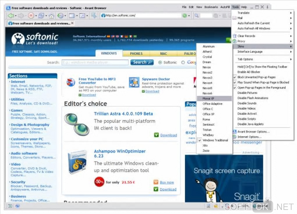Click the green Go button beside address bar
The height and width of the screenshot is (214, 297).
coord(184,15)
